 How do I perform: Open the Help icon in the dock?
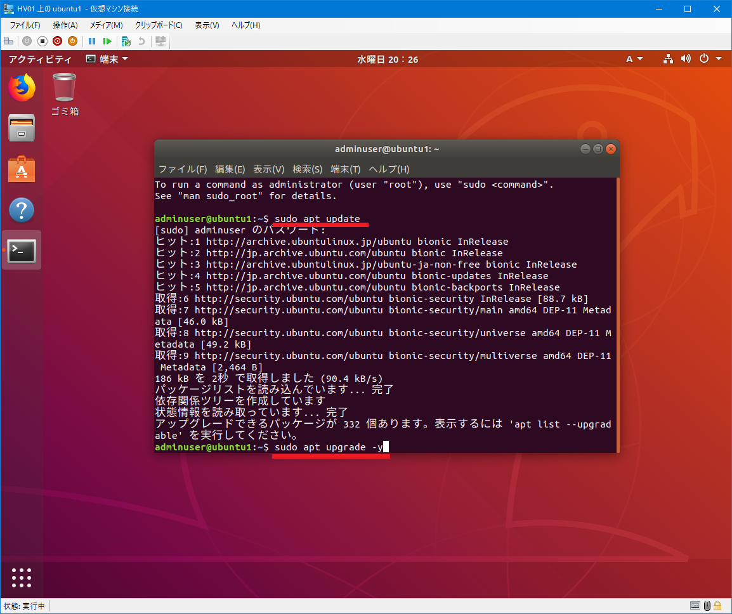click(22, 210)
